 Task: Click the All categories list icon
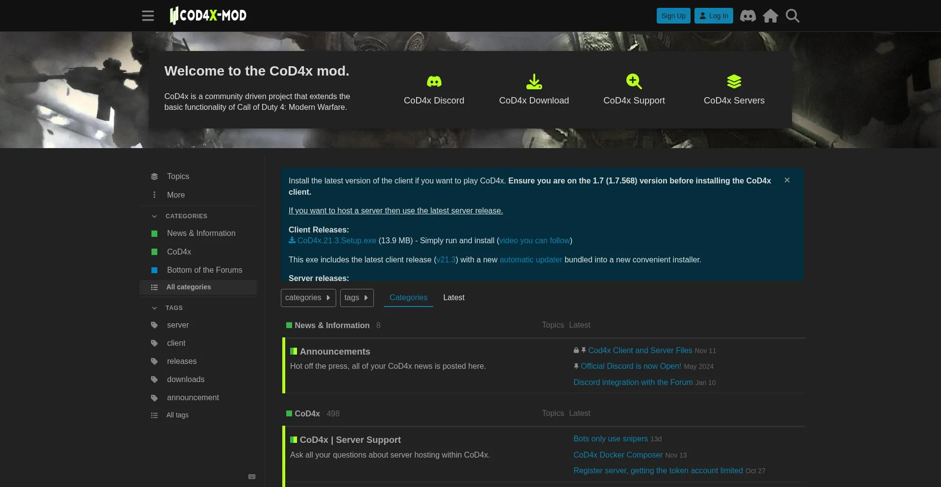(x=154, y=287)
